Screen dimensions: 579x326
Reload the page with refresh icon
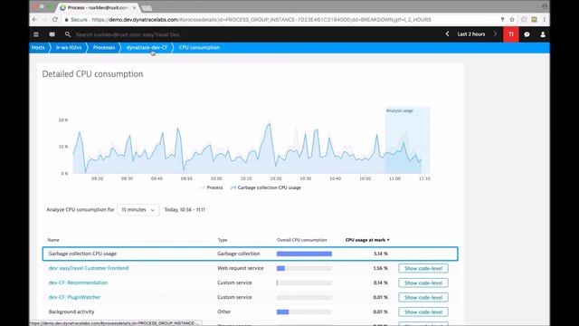(x=54, y=20)
